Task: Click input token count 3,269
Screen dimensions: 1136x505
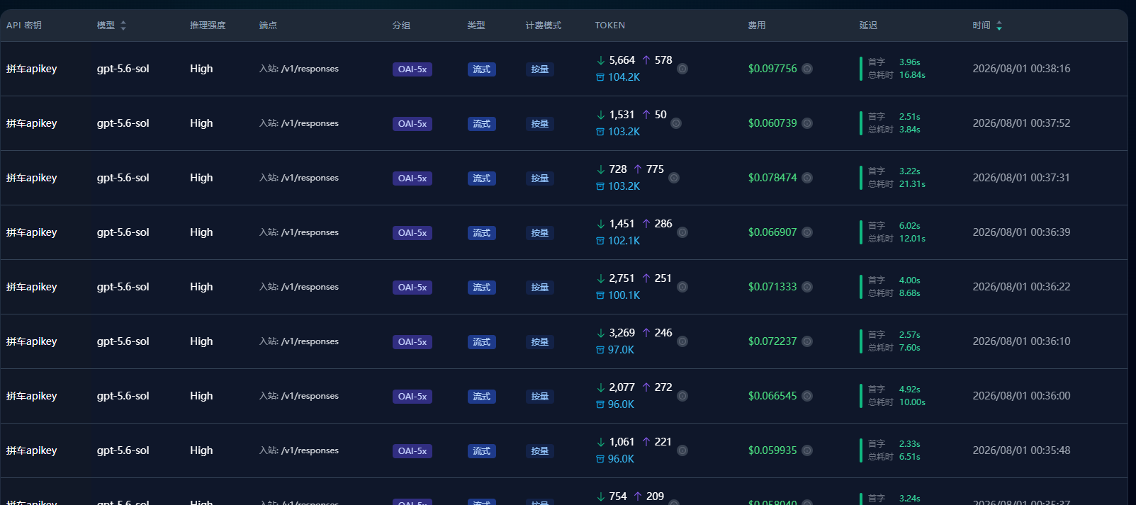Action: tap(622, 333)
